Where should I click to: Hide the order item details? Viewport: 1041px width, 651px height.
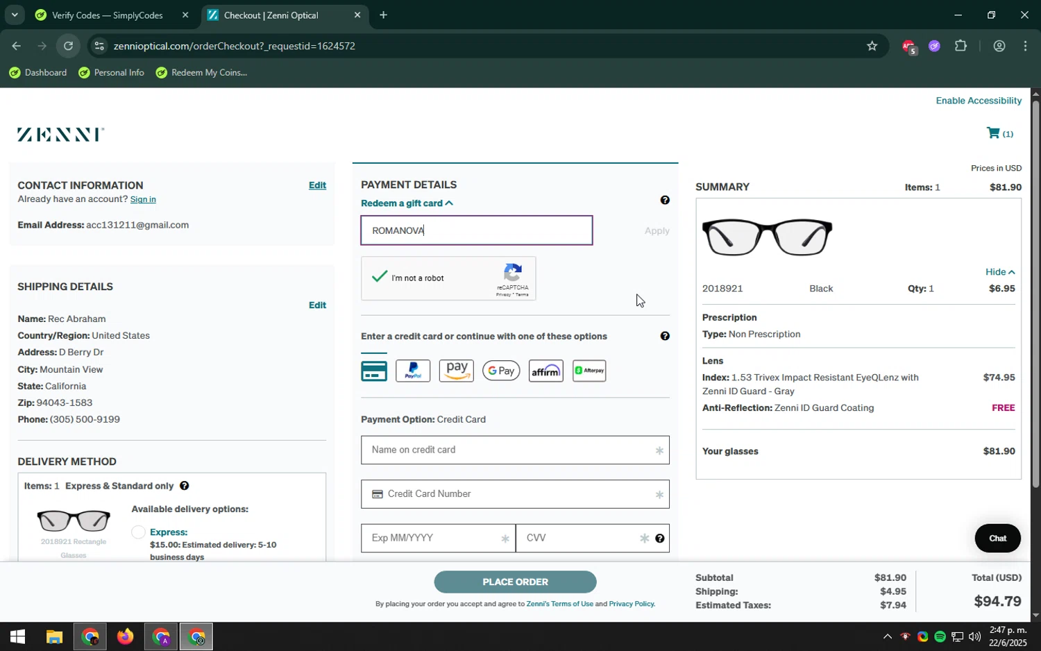(1000, 272)
